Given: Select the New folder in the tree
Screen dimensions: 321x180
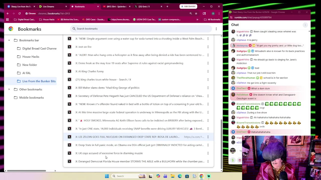Looking at the screenshot, I should [30, 65].
